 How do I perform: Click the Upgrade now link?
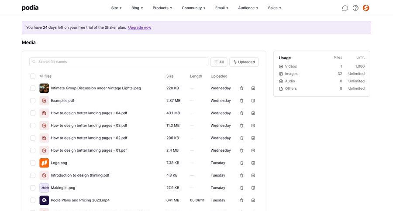coord(140,27)
